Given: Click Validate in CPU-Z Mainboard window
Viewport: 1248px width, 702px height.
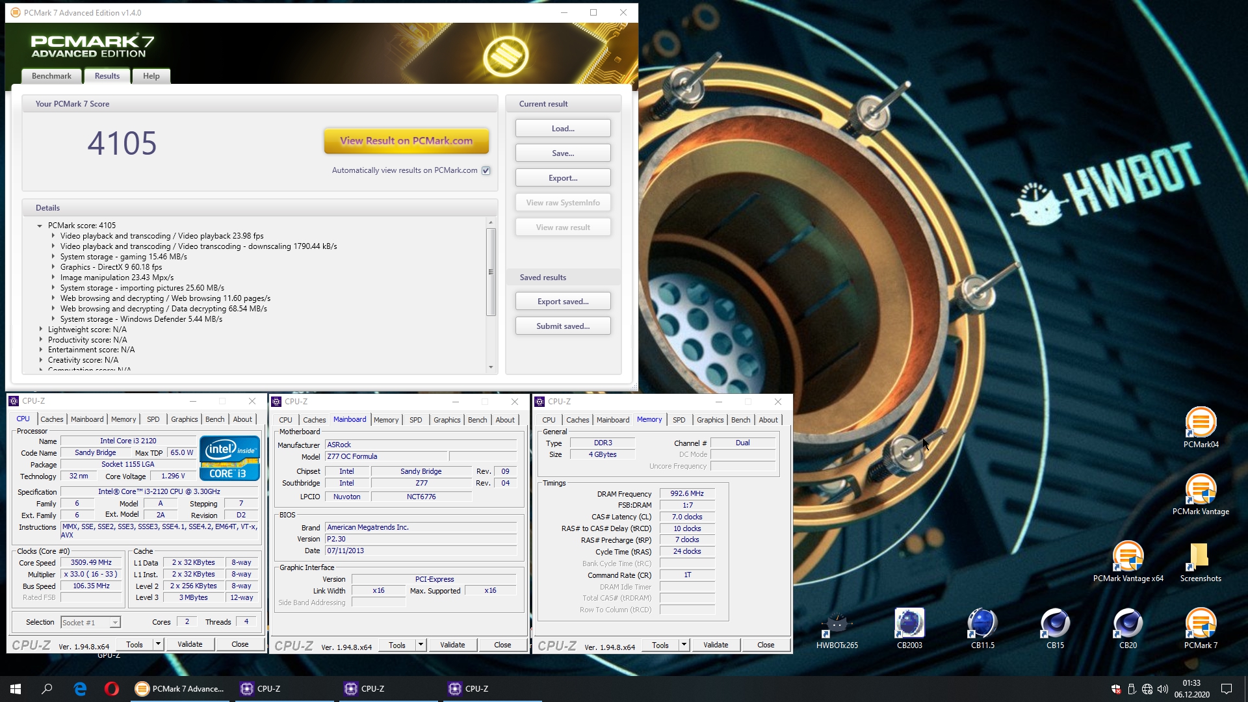Looking at the screenshot, I should click(x=452, y=645).
